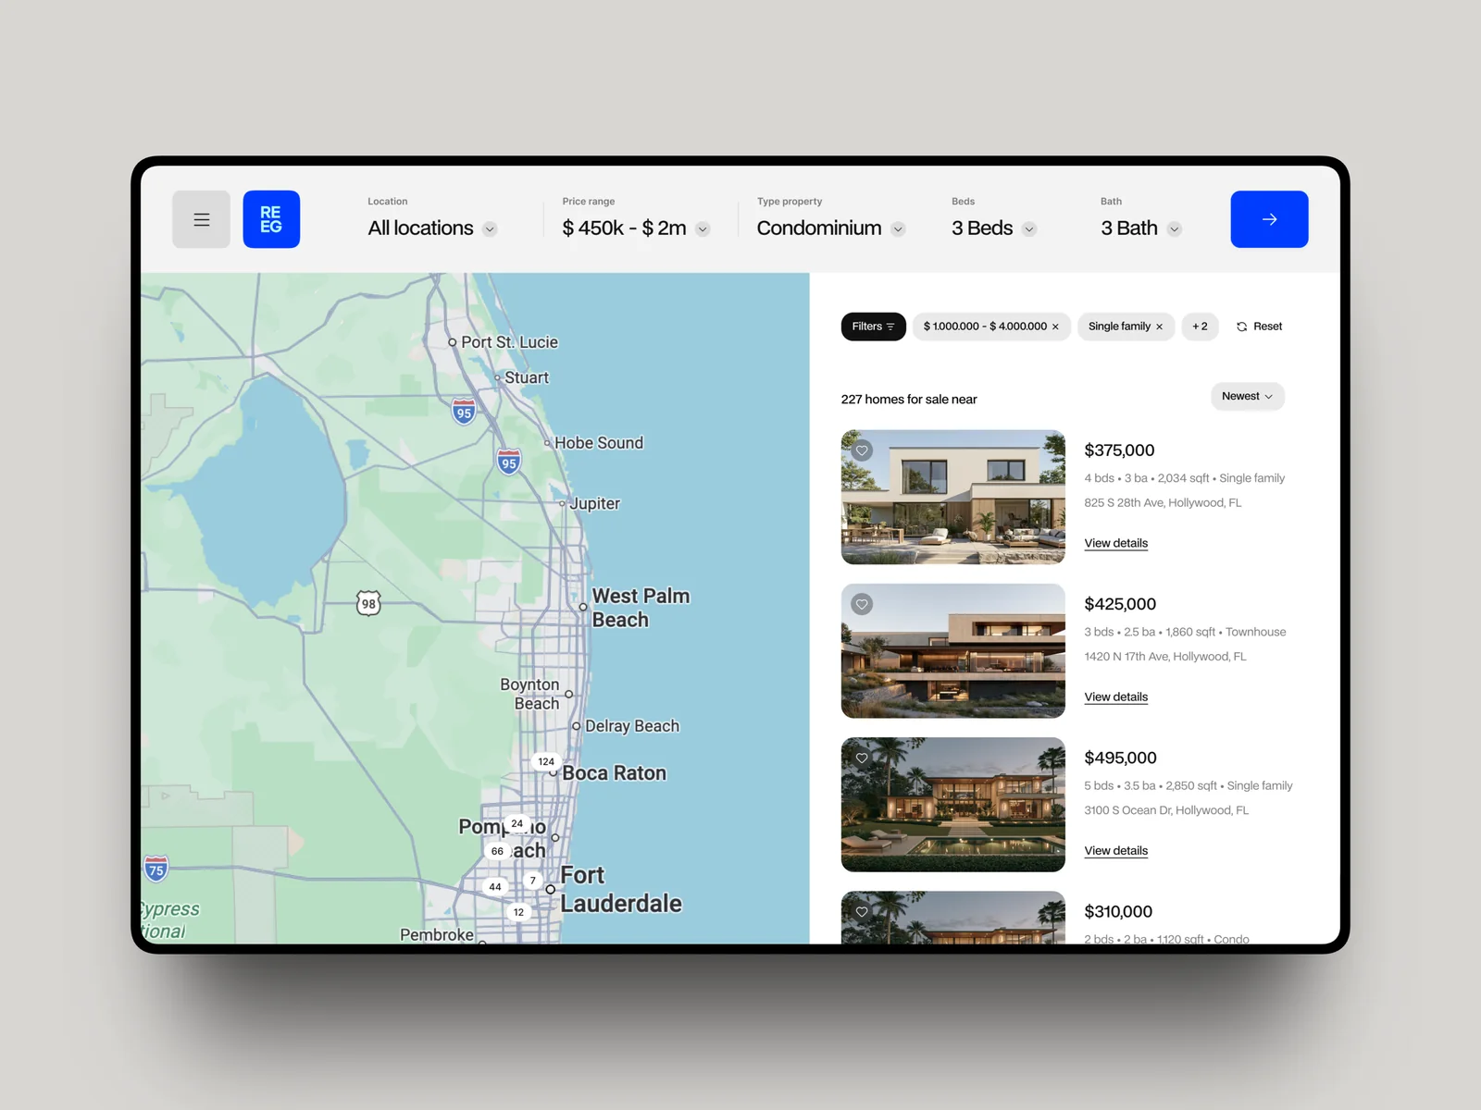Favorite the $495,000 home with heart icon
Screen dimensions: 1481x1110
click(862, 758)
